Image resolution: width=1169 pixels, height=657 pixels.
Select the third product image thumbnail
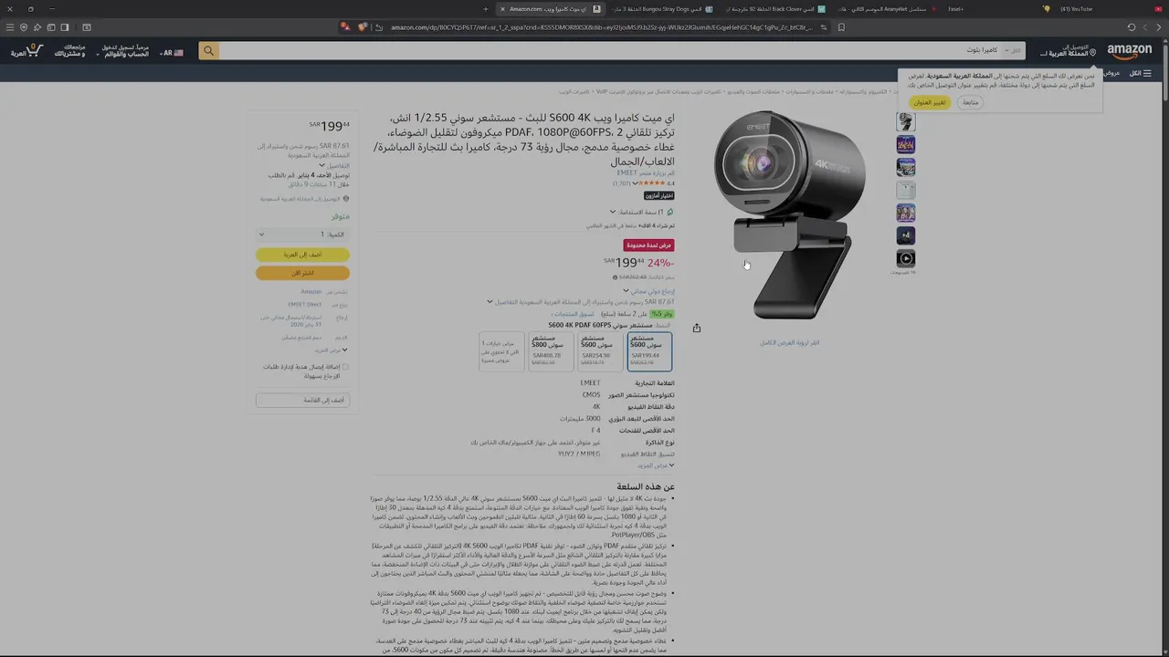click(x=905, y=167)
